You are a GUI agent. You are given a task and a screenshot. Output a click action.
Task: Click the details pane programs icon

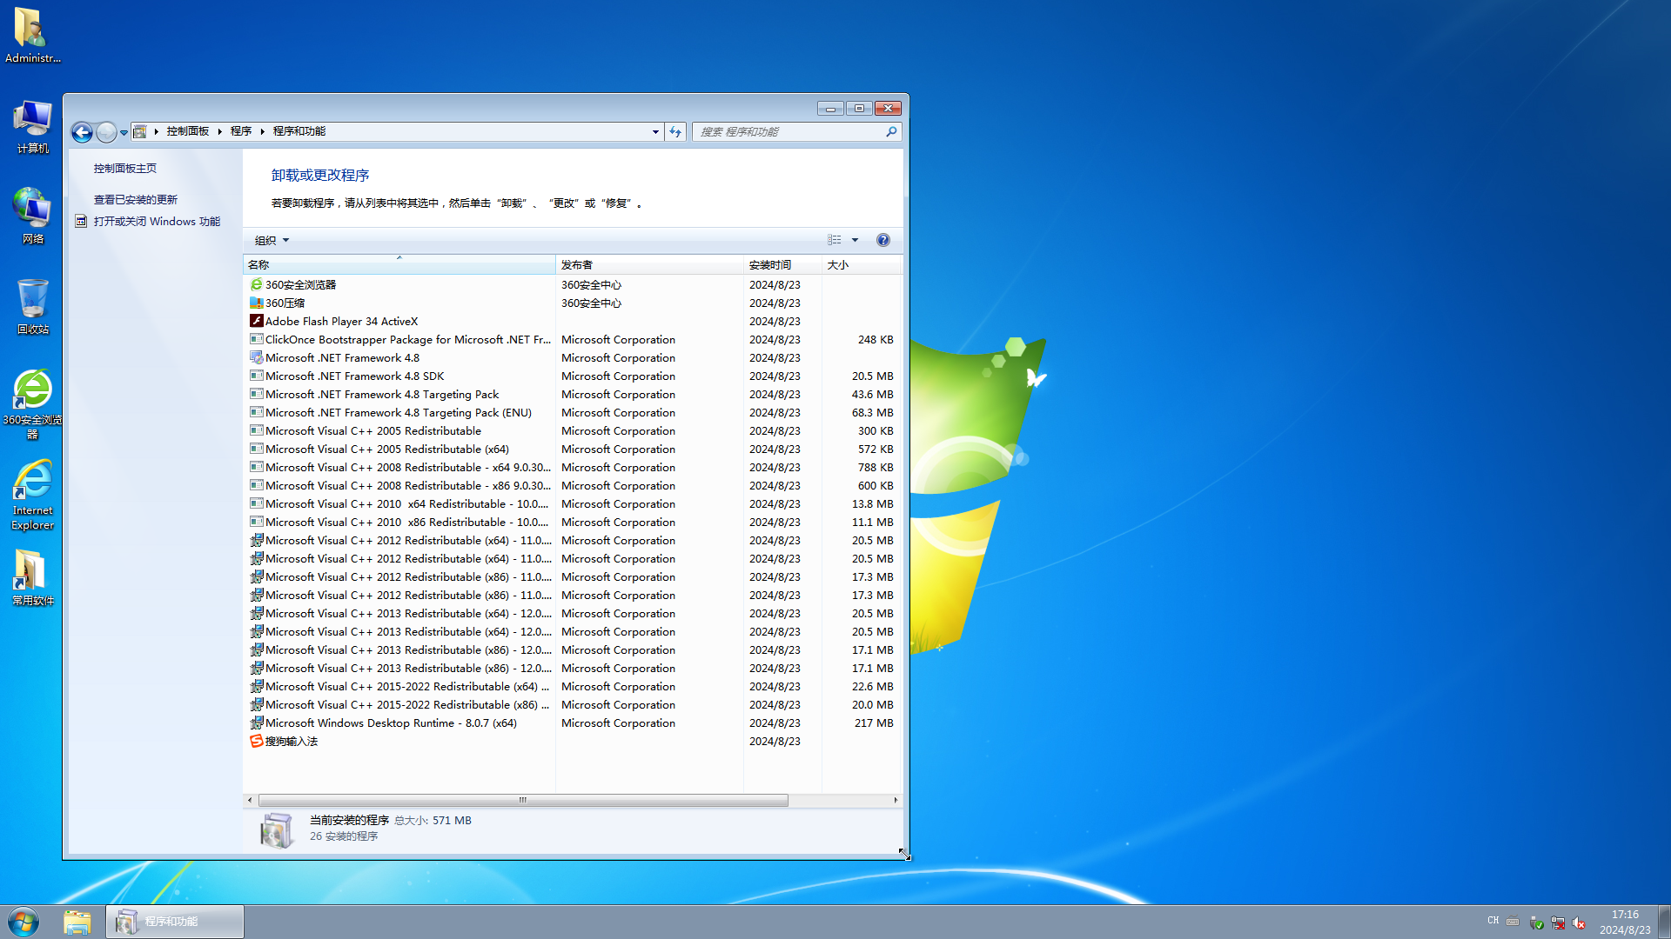[x=277, y=829]
